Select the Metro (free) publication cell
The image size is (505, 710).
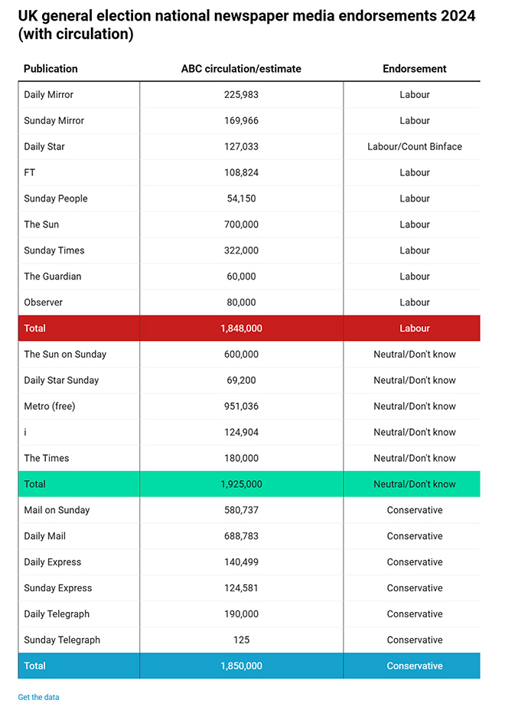pos(50,406)
